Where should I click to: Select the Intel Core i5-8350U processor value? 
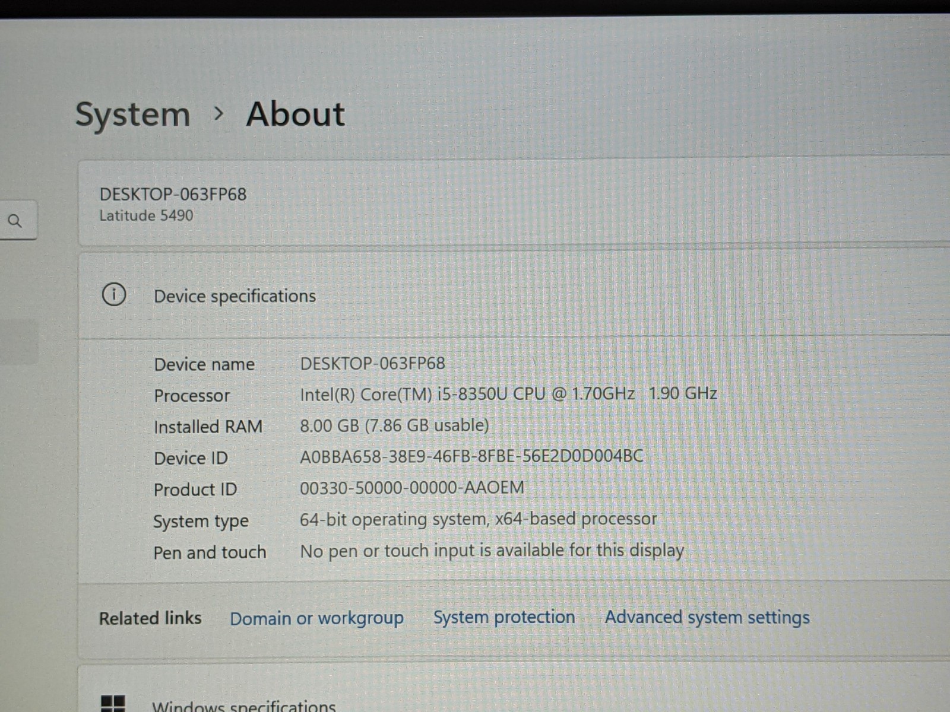click(509, 394)
